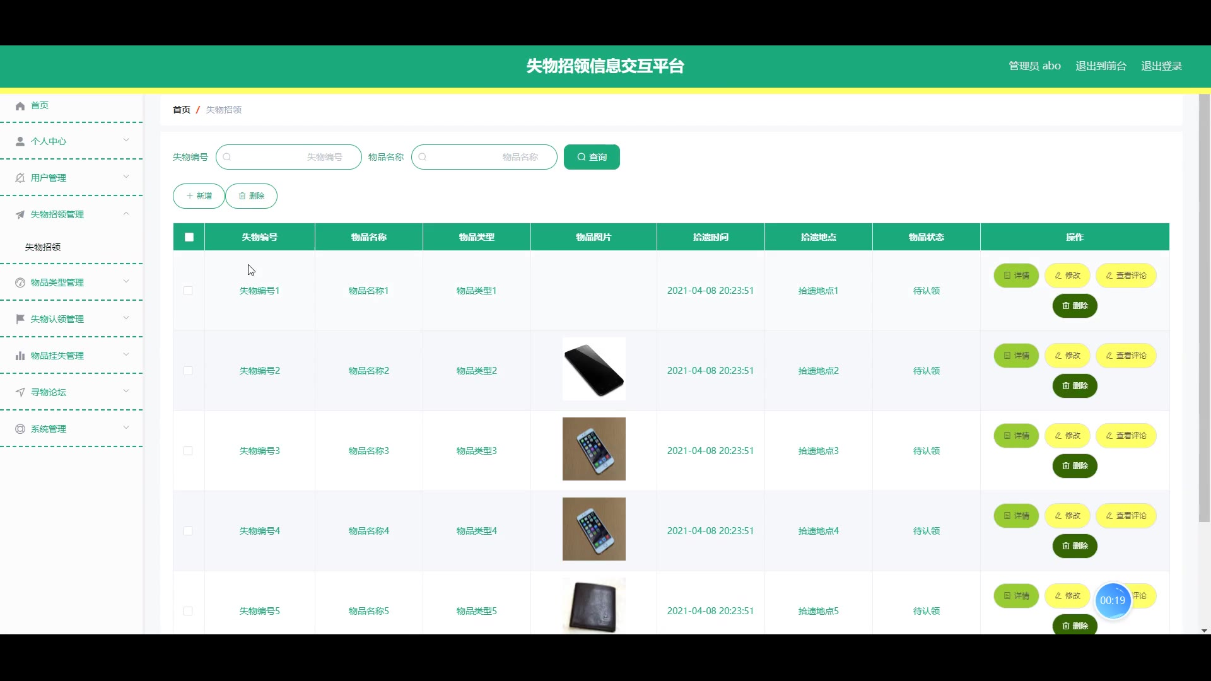
Task: Check the row checkbox for 失物编号4
Action: point(188,531)
